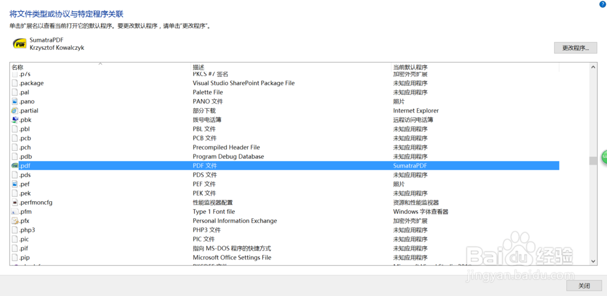Click the green floating badge at right edge
The width and height of the screenshot is (607, 296).
tap(604, 157)
